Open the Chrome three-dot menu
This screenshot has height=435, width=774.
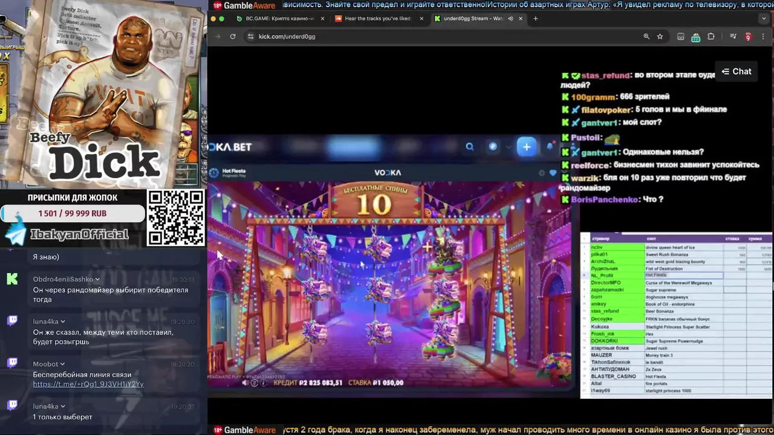click(x=763, y=36)
